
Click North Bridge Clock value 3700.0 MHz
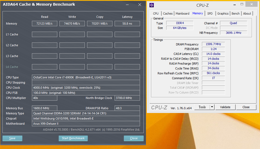point(127,98)
